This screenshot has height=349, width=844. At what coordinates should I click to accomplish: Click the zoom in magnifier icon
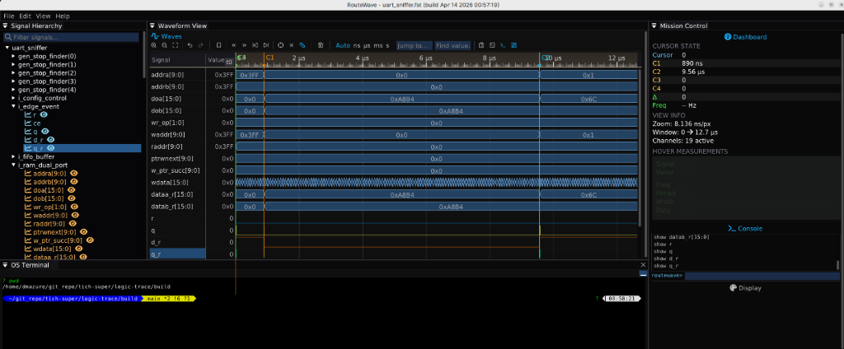[154, 46]
